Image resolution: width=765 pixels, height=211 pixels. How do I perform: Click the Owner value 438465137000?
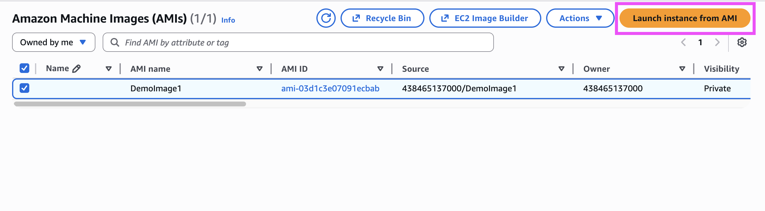click(x=613, y=88)
